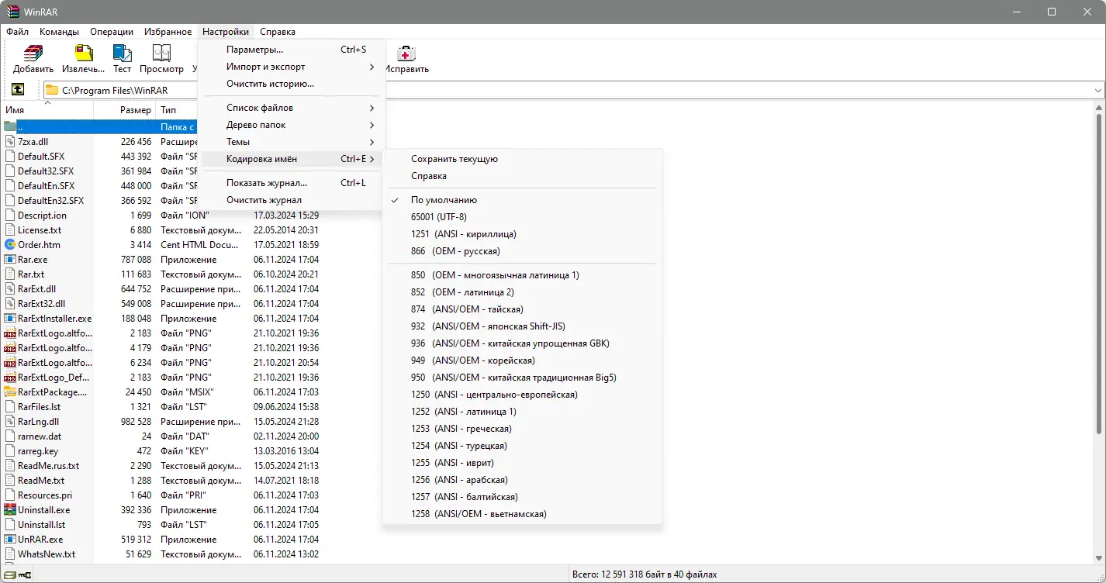Open the Избранное menu
Screen dimensions: 1106x583
168,32
